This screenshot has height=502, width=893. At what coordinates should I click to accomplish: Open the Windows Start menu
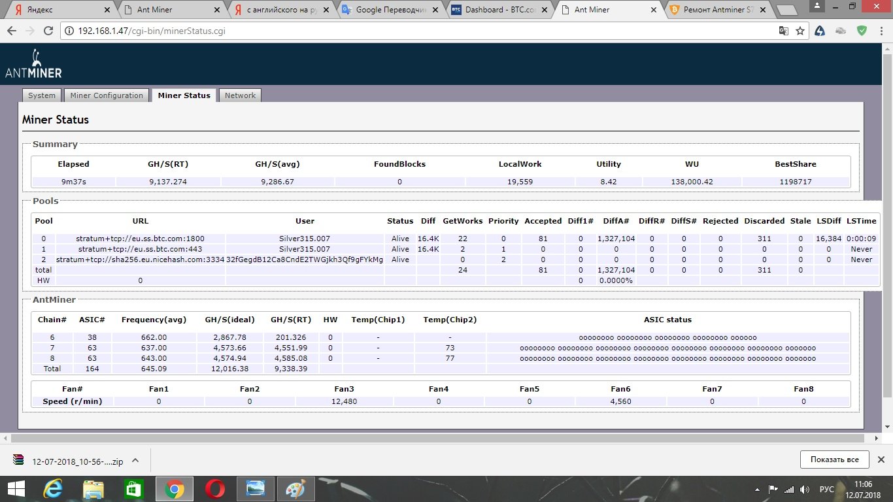[16, 488]
